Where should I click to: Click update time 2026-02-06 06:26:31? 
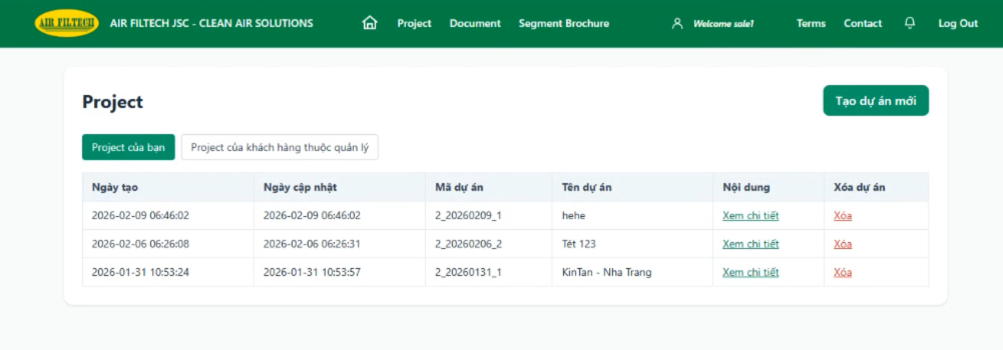(312, 244)
